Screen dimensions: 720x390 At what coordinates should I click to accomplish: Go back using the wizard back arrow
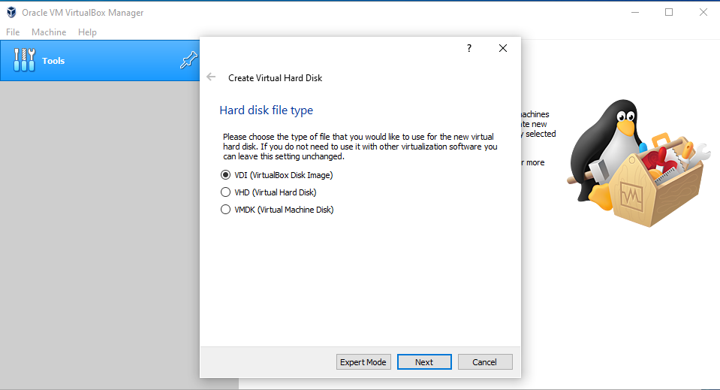click(211, 77)
